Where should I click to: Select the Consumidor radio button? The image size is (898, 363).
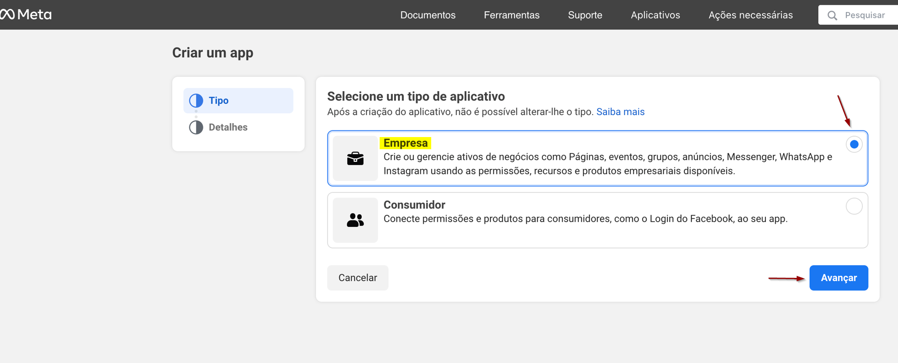pos(853,206)
